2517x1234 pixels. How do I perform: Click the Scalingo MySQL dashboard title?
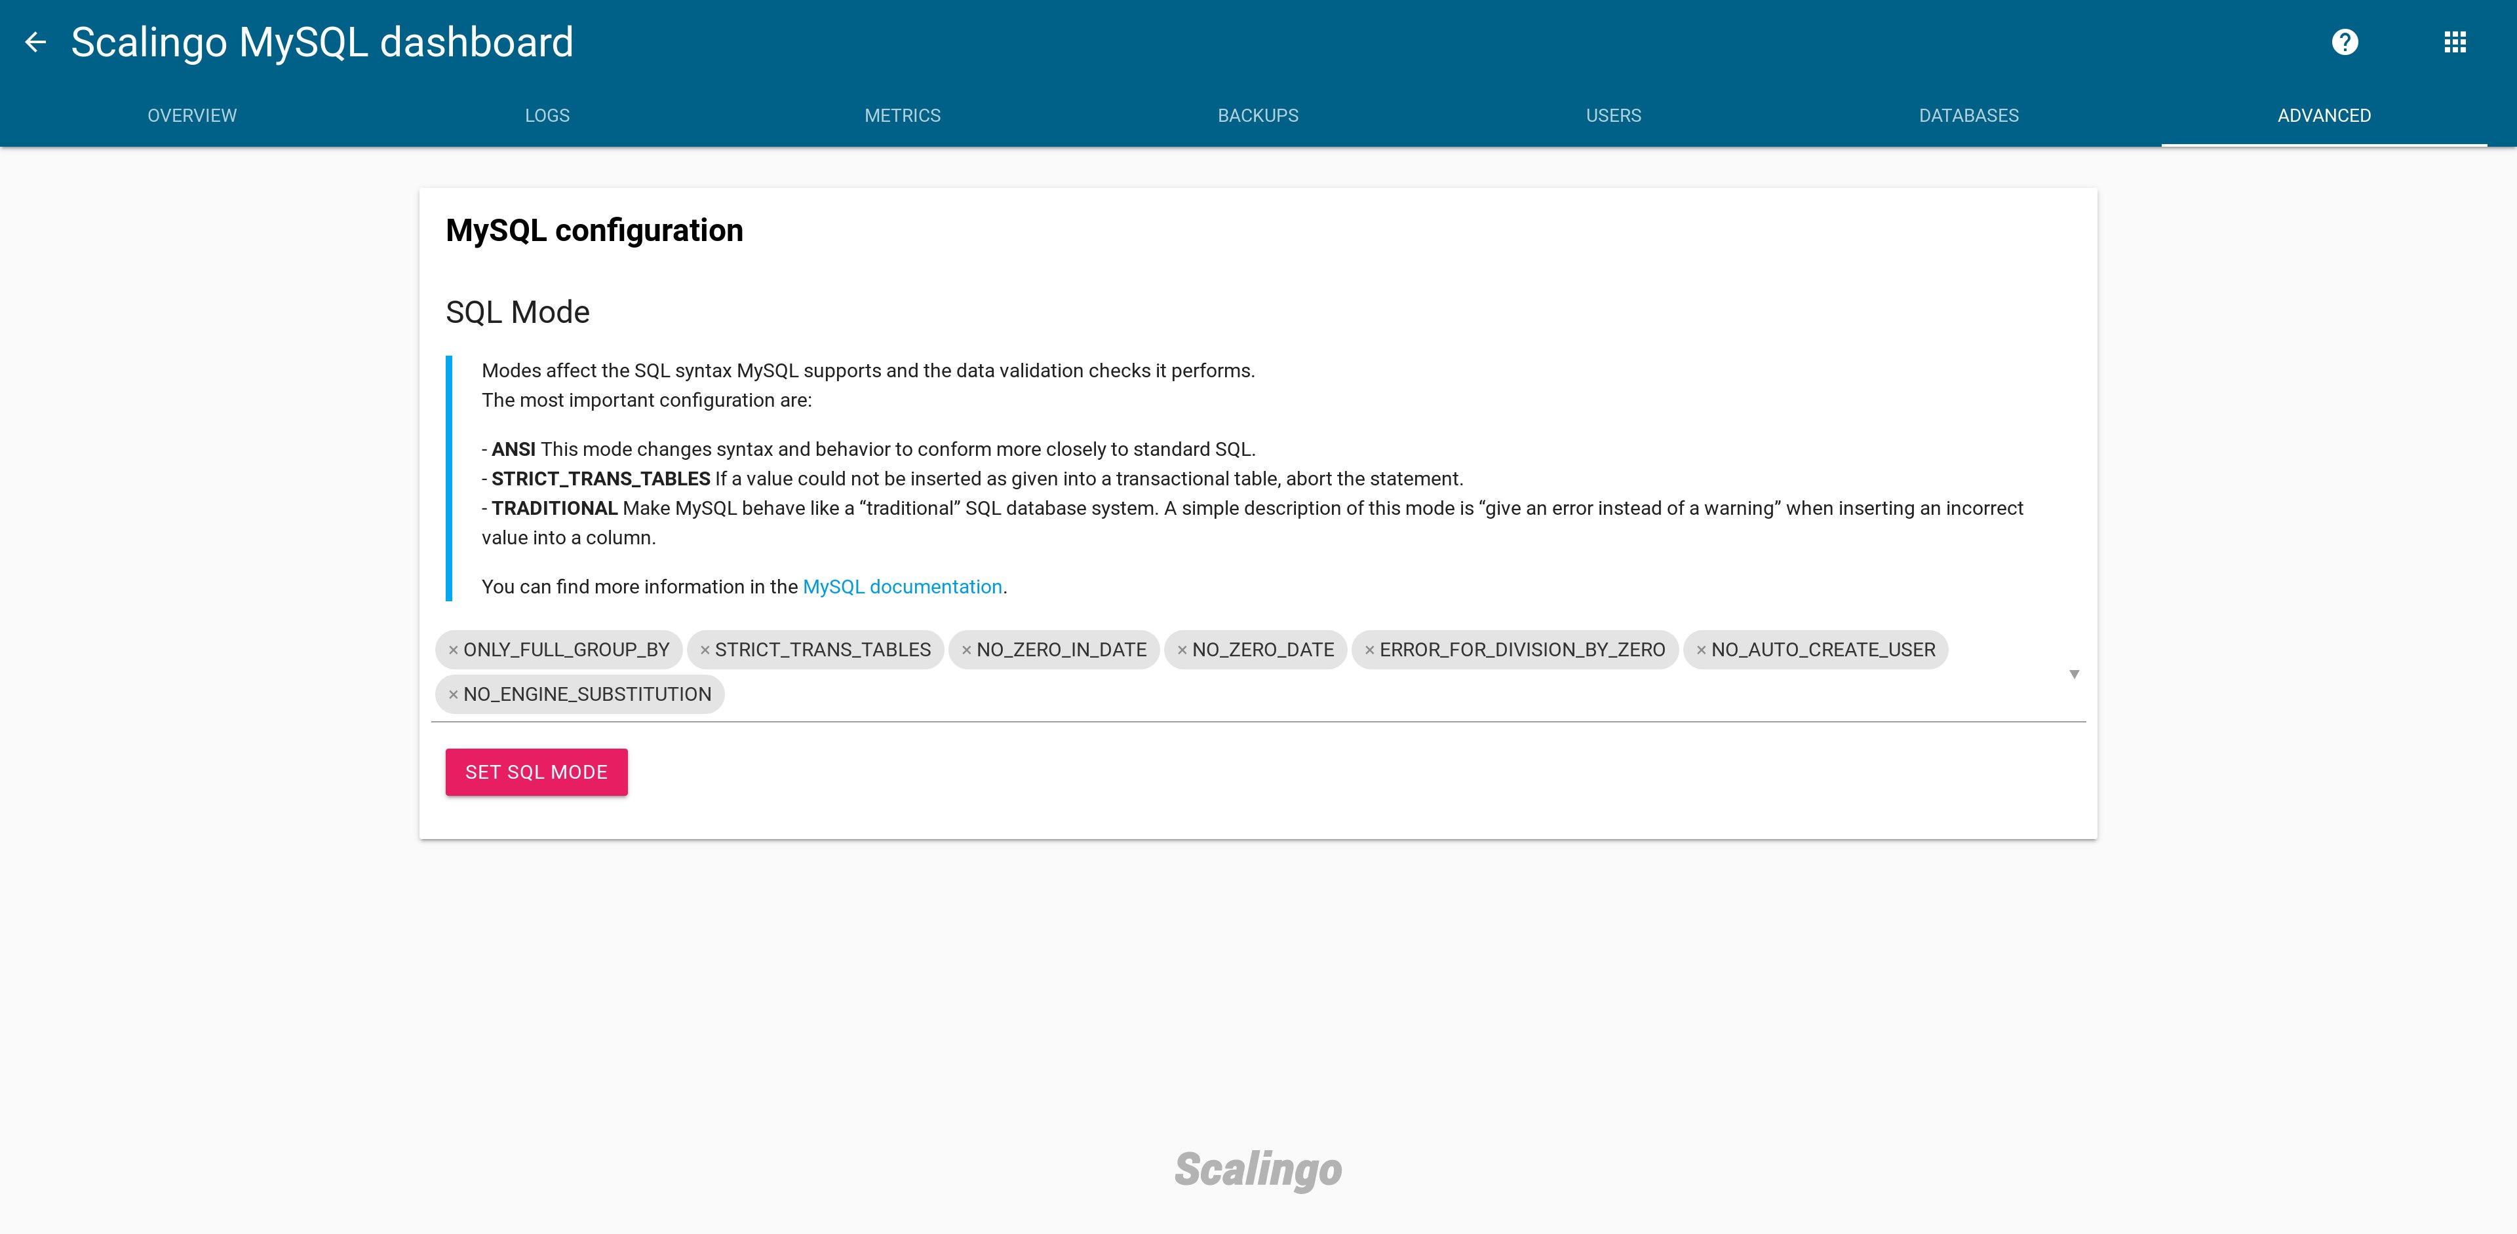[322, 42]
